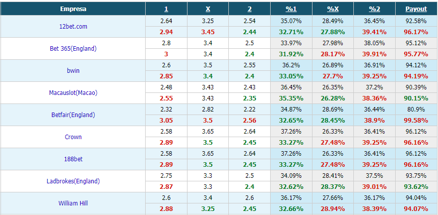Open the 12bet.com bookmaker link
Viewport: 438px width, 215px height.
point(73,27)
